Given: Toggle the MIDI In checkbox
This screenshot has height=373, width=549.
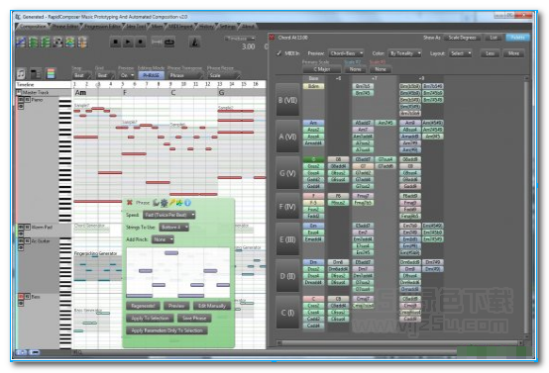Looking at the screenshot, I should tap(279, 53).
